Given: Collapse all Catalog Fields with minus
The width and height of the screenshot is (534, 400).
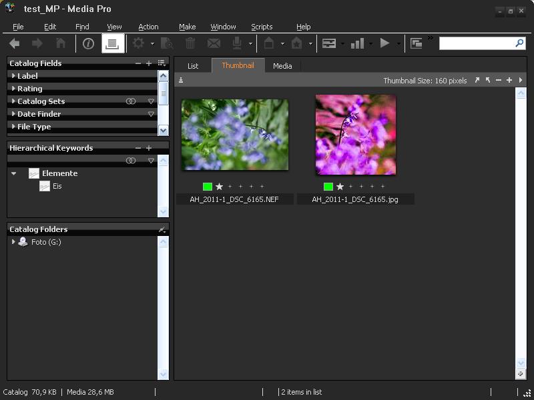Looking at the screenshot, I should (x=138, y=63).
